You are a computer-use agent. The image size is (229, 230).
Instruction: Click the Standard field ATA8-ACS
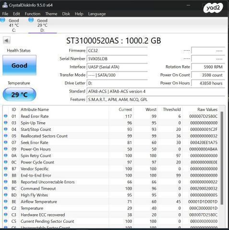coord(156,92)
